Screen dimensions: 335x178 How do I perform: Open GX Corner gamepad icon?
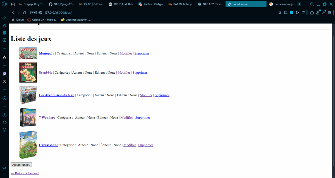tap(13, 4)
